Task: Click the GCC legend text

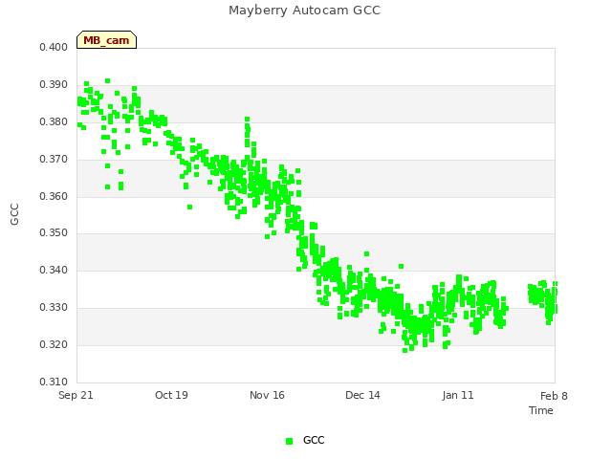Action: click(314, 440)
